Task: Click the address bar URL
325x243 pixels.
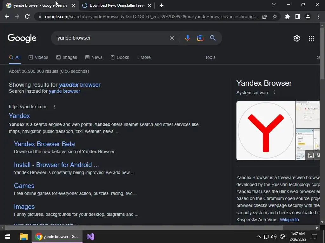Action: pos(151,16)
